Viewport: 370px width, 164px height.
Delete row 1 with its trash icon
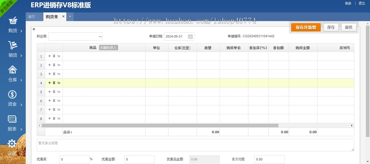(54, 56)
